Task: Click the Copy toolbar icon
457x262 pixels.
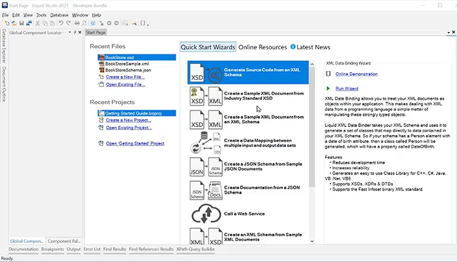Action: point(45,23)
